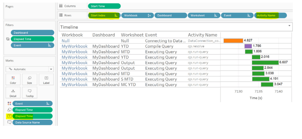Open the Timeline title dropdown arrow
302x139 pixels.
[289, 26]
